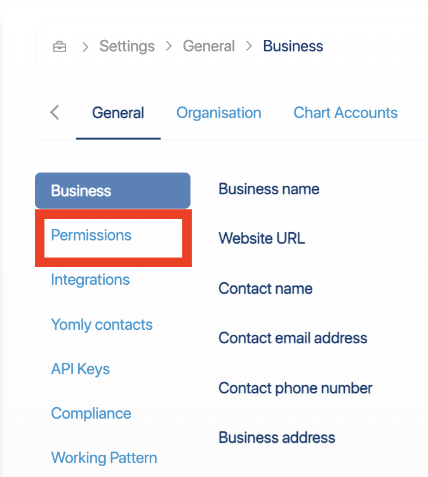Open the Settings breadcrumb link
Viewport: 428px width, 477px height.
point(127,46)
